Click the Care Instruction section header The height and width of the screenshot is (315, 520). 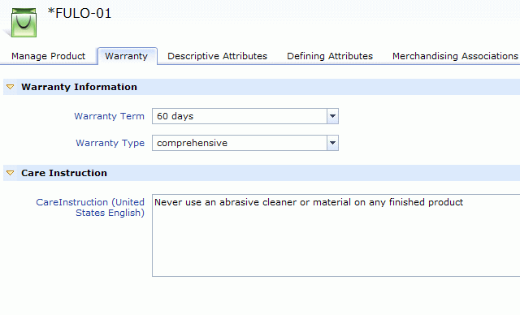pos(64,173)
